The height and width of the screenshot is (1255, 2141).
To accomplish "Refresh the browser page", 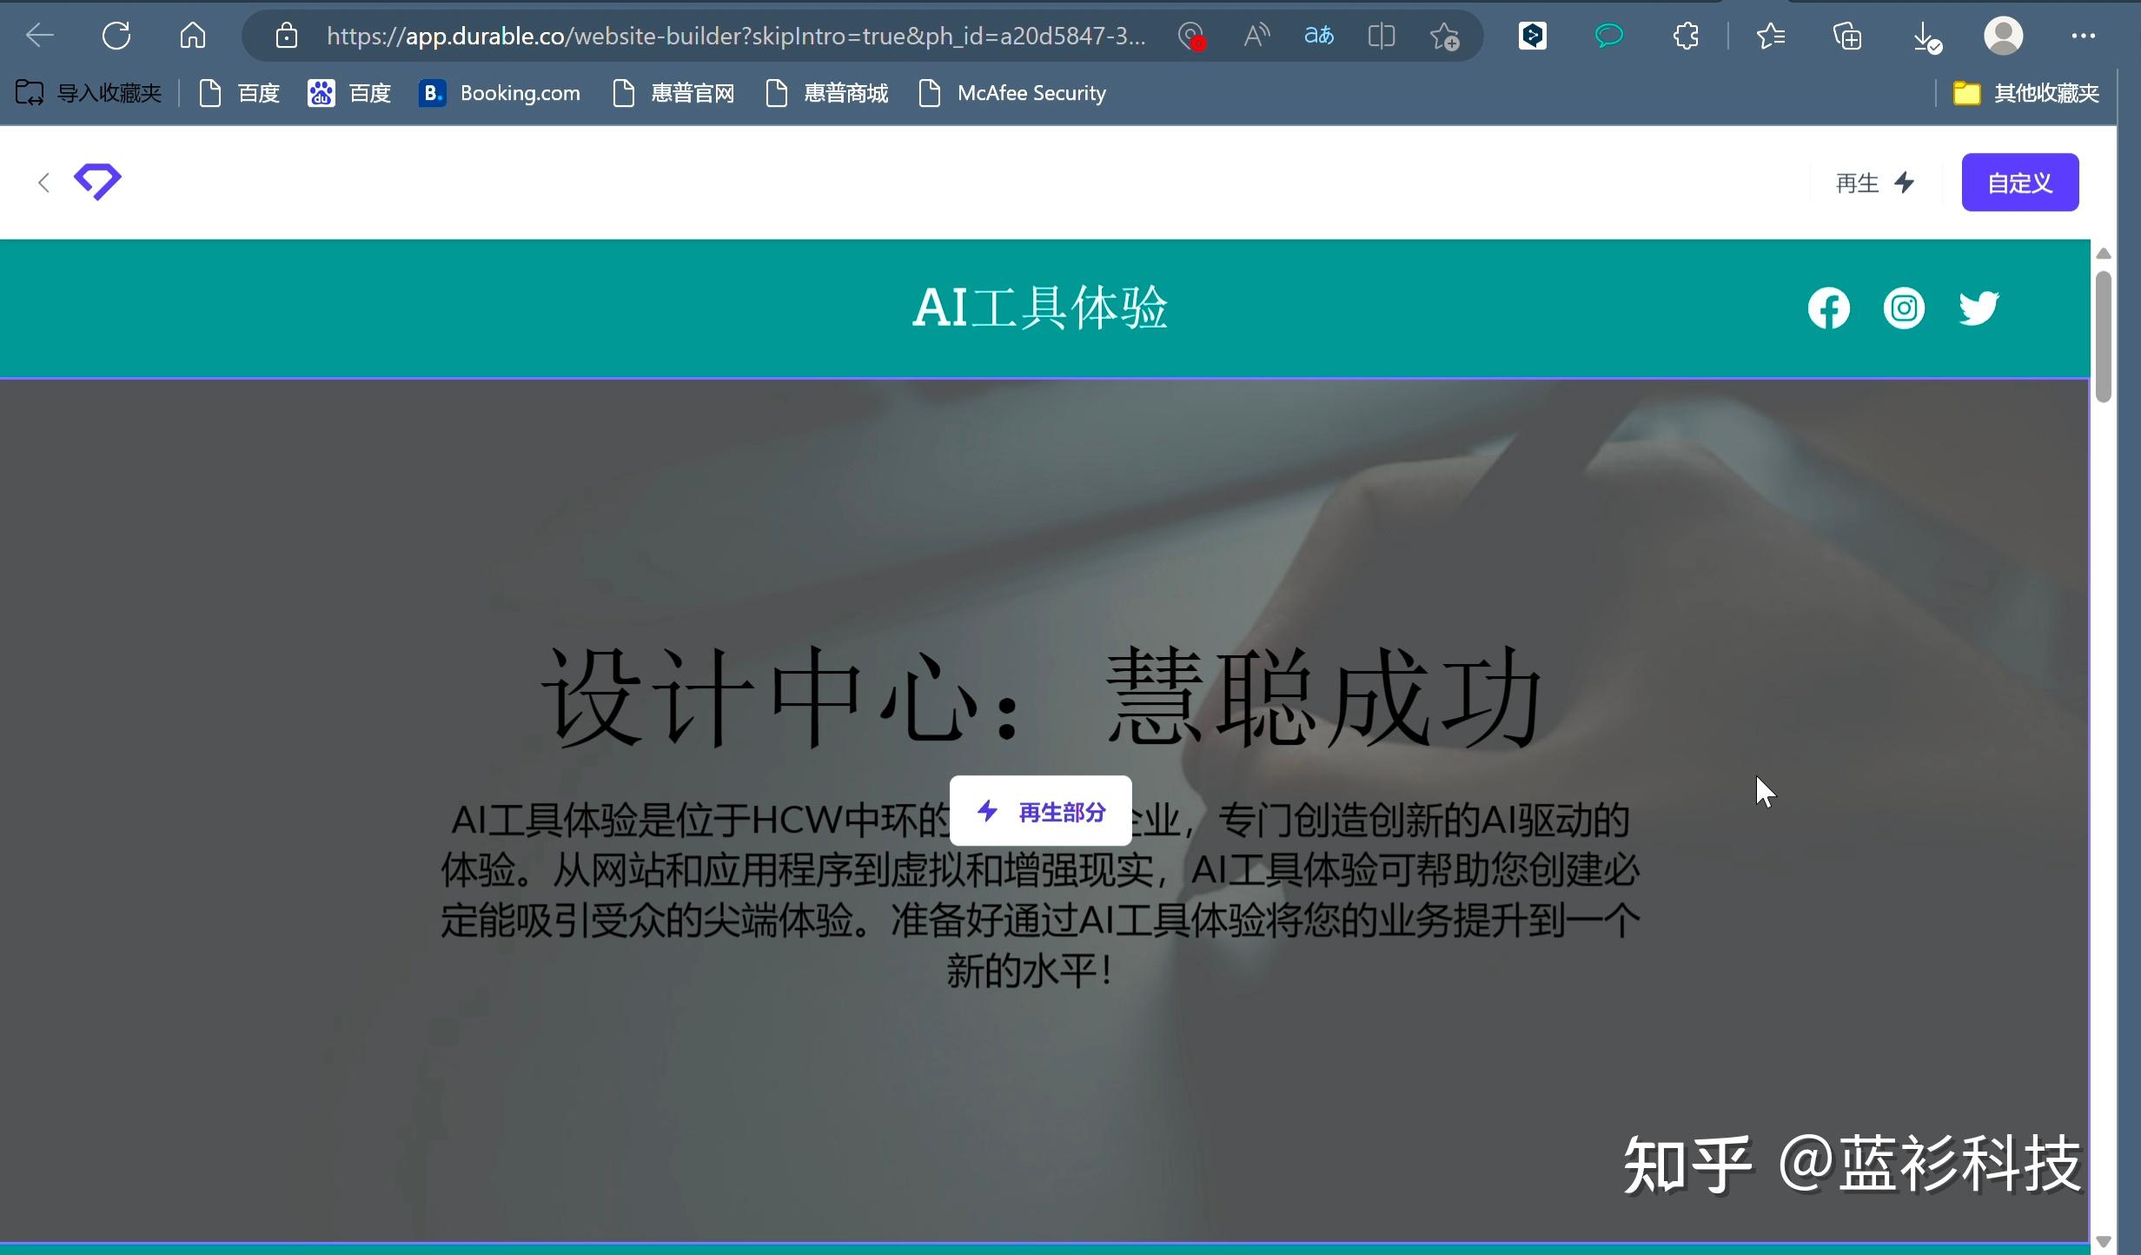I will (x=116, y=36).
